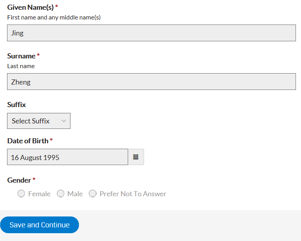Click the "Gender" label heading
Screen dimensions: 301x241
pyautogui.click(x=19, y=180)
